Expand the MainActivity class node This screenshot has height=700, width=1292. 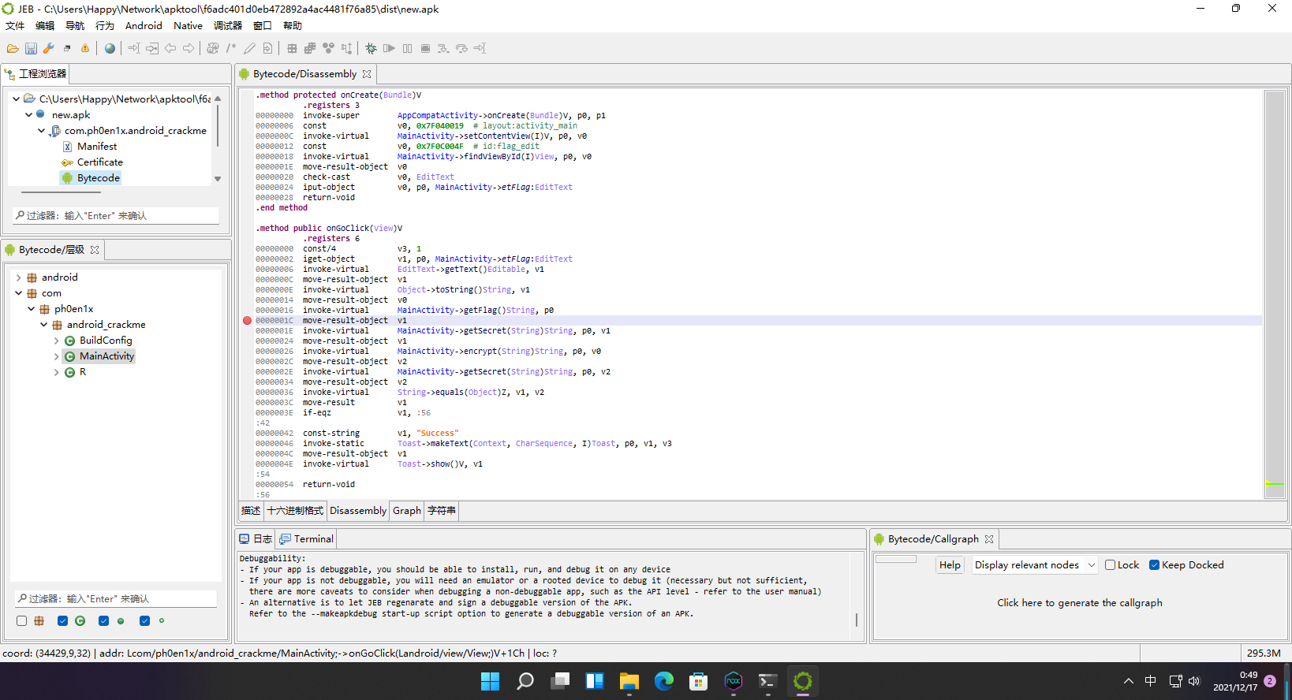(x=56, y=356)
